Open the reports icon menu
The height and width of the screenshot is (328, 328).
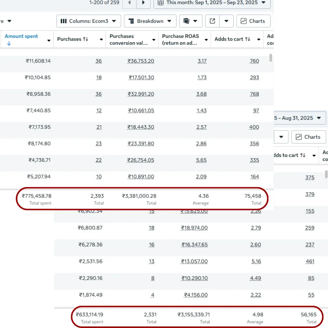coord(191,21)
